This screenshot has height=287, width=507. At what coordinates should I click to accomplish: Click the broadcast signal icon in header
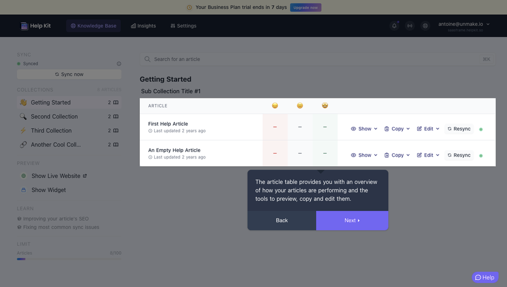tap(410, 26)
